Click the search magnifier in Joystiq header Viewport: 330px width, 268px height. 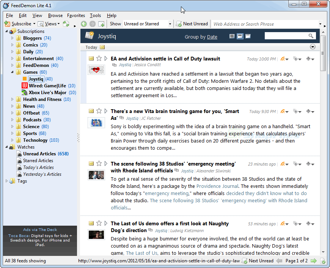click(311, 36)
